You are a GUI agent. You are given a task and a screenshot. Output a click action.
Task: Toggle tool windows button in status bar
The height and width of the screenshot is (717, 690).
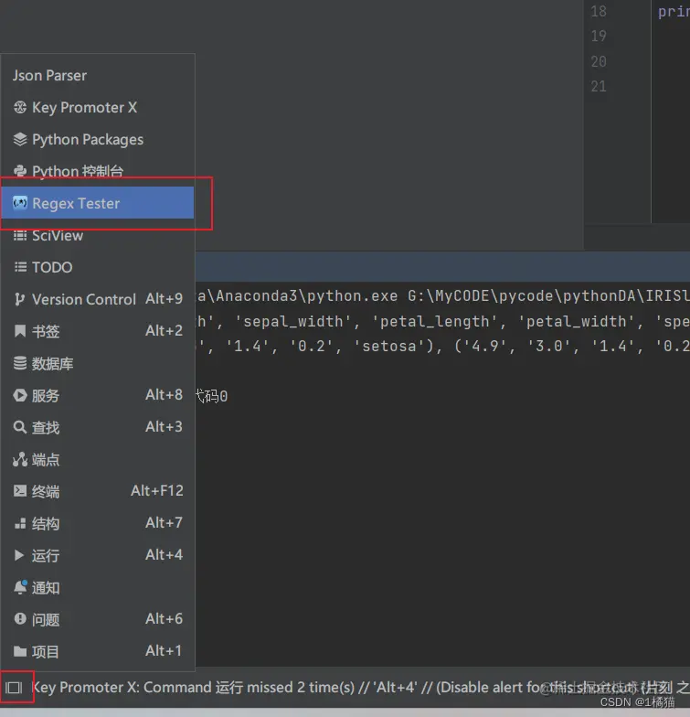point(14,688)
